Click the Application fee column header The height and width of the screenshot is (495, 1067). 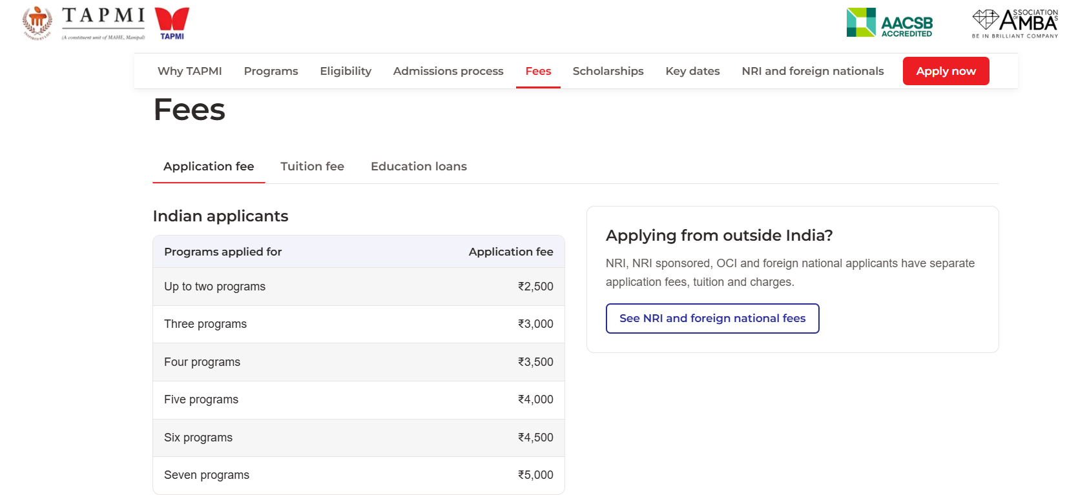pos(511,252)
